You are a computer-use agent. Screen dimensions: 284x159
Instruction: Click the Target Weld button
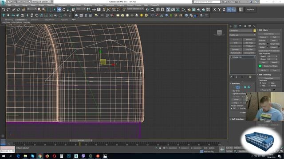275,44
